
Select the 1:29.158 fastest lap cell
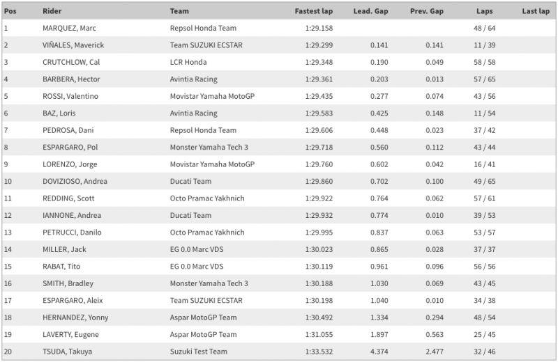tap(319, 28)
